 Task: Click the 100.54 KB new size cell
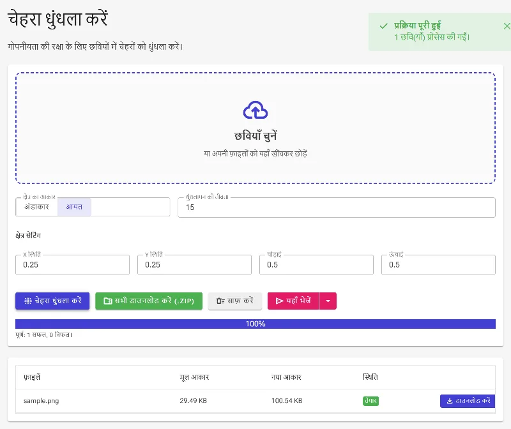point(287,401)
